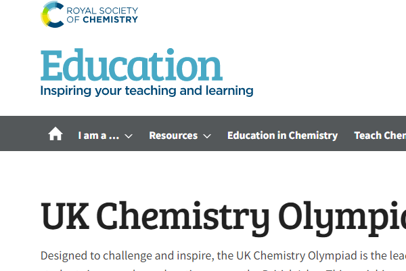The width and height of the screenshot is (406, 271).
Task: Expand the chevron next to Resources
Action: pyautogui.click(x=207, y=136)
